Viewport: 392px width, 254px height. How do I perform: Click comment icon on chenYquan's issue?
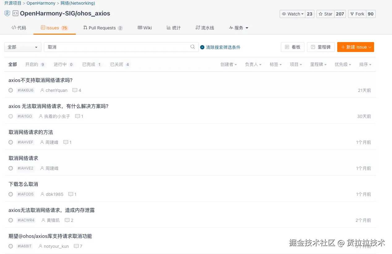(x=75, y=90)
